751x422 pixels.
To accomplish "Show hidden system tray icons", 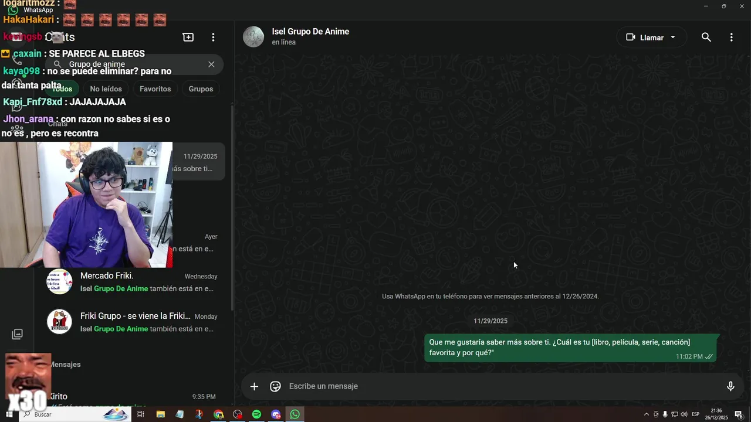I will point(647,414).
